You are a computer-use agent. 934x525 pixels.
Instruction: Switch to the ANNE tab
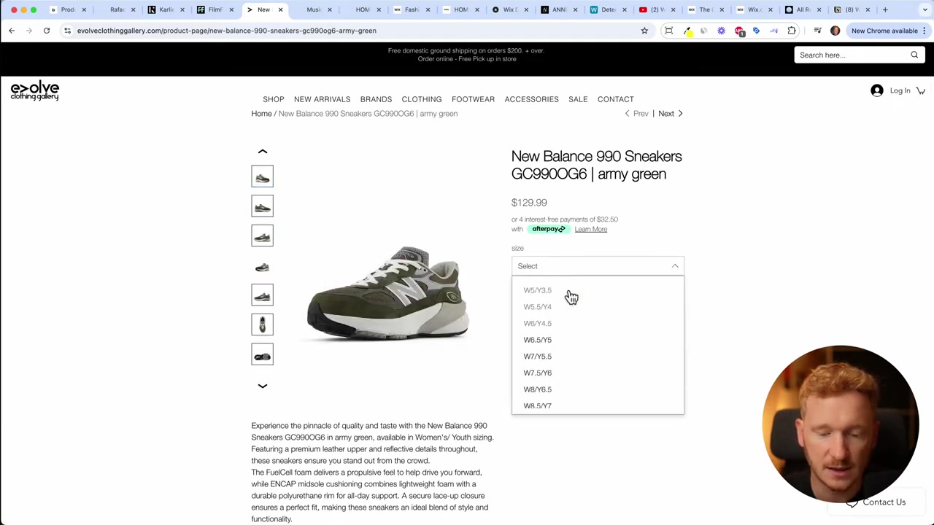click(559, 9)
